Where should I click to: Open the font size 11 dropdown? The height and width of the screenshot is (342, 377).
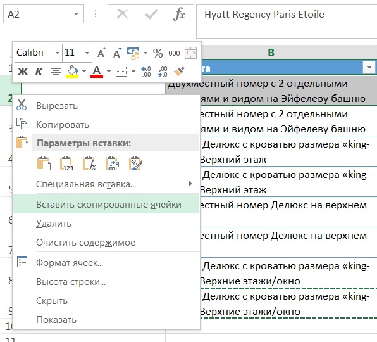[87, 53]
